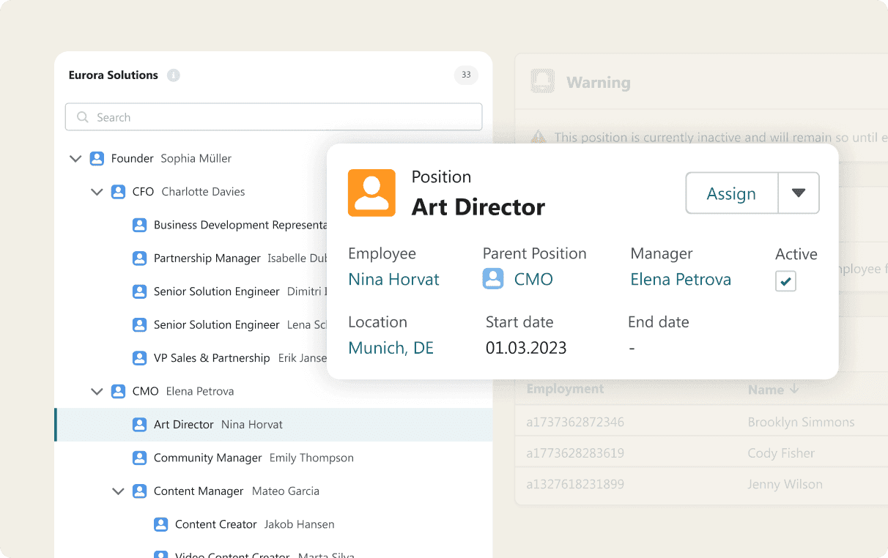The image size is (888, 558).
Task: Collapse the CFO Charlotte Davies branch
Action: [x=97, y=192]
